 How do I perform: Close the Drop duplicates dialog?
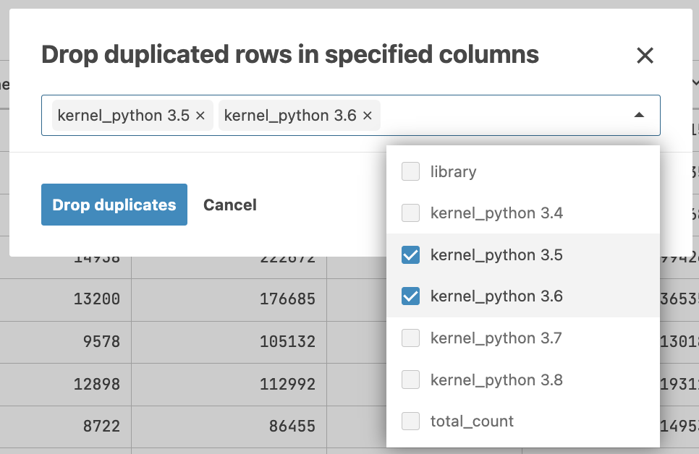click(644, 55)
